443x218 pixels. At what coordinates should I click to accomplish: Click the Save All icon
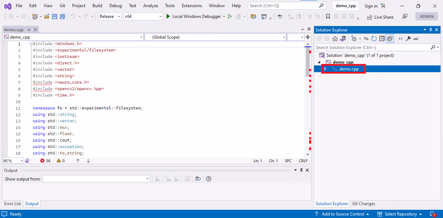pyautogui.click(x=63, y=16)
